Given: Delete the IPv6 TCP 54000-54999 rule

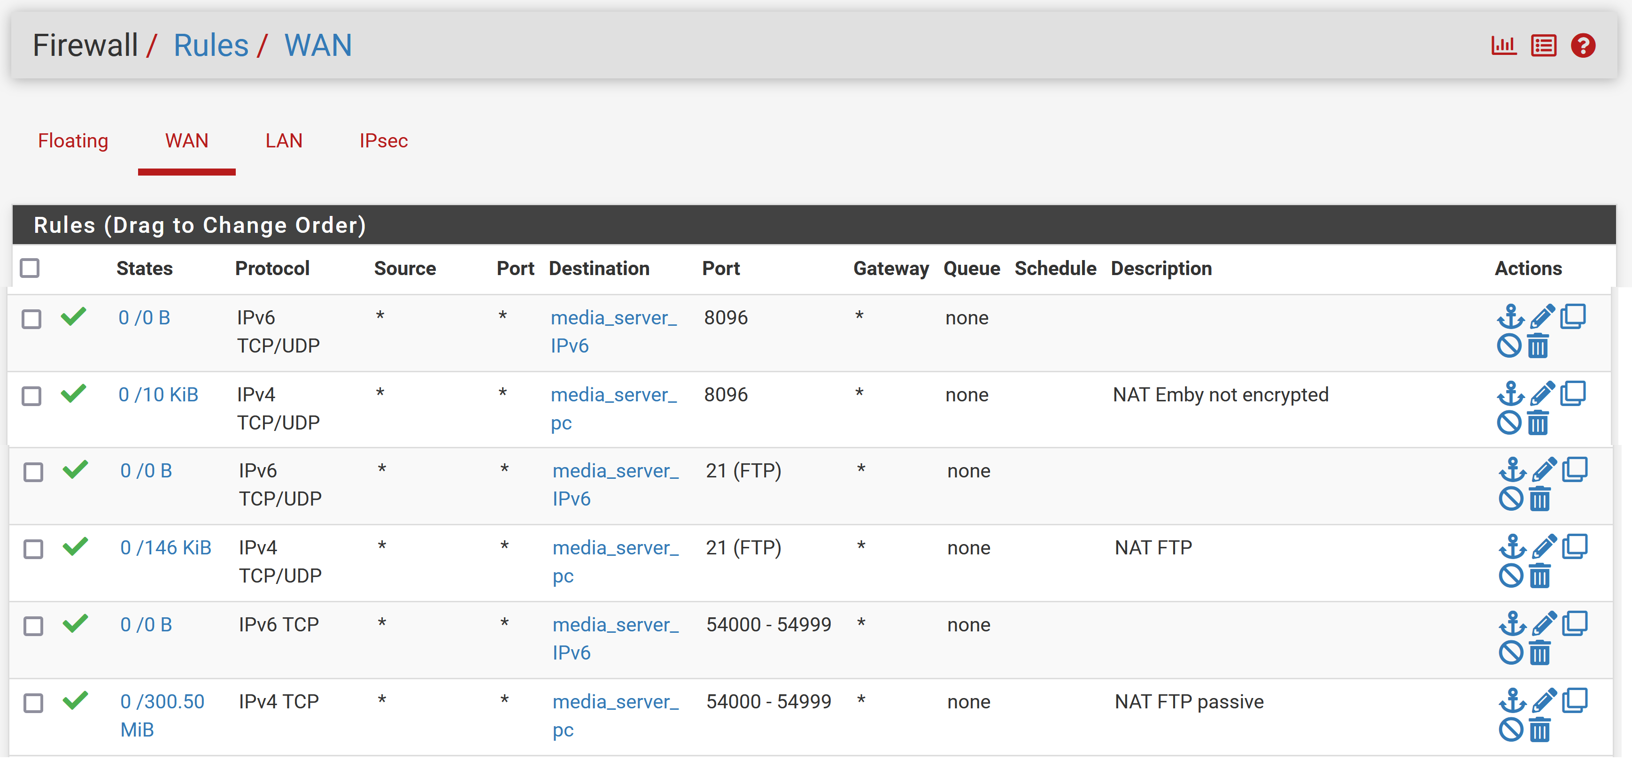Looking at the screenshot, I should click(x=1539, y=653).
